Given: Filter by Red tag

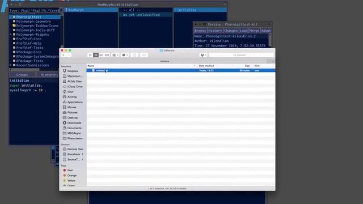Looking at the screenshot, I should pos(70,170).
